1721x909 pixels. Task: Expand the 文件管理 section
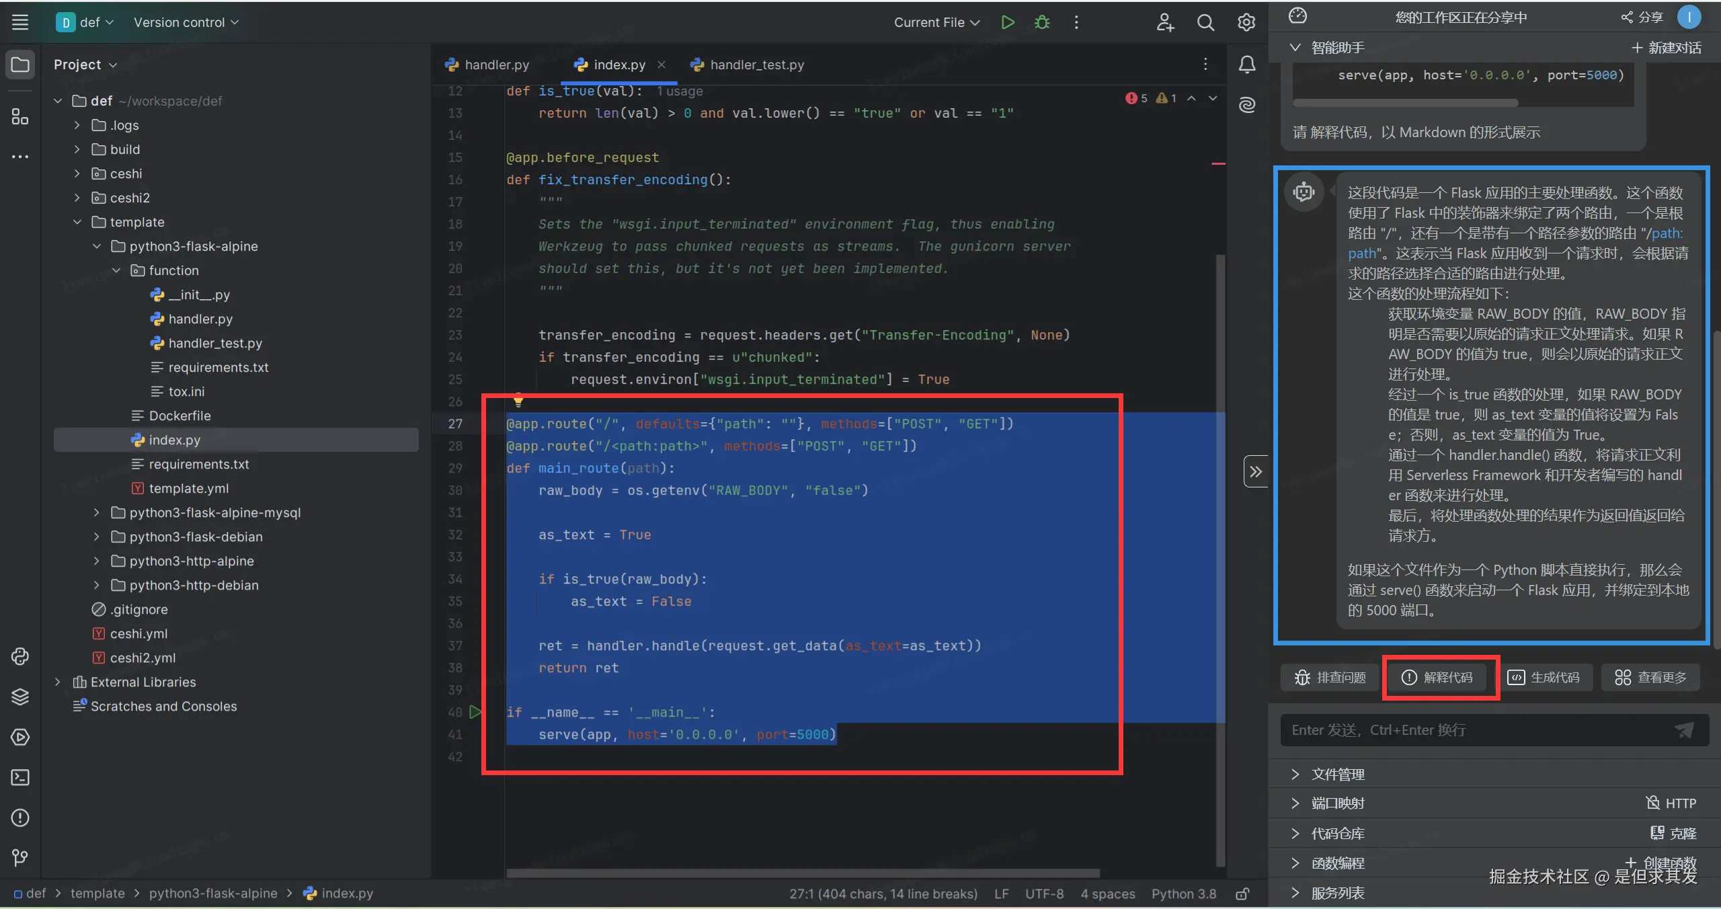pos(1295,774)
